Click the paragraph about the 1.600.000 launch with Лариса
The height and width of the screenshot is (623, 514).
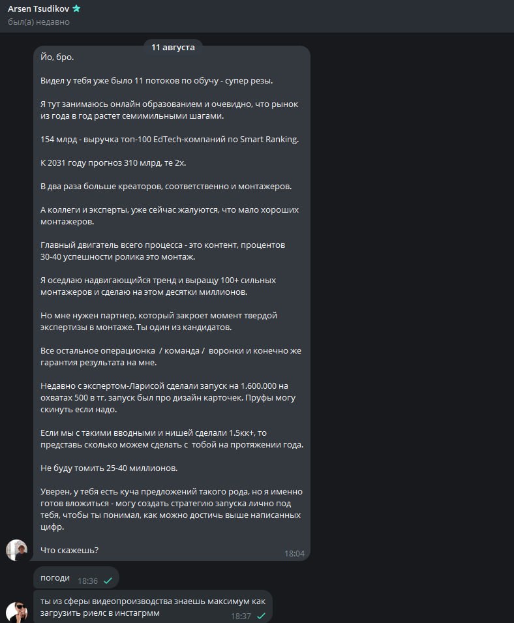(168, 398)
